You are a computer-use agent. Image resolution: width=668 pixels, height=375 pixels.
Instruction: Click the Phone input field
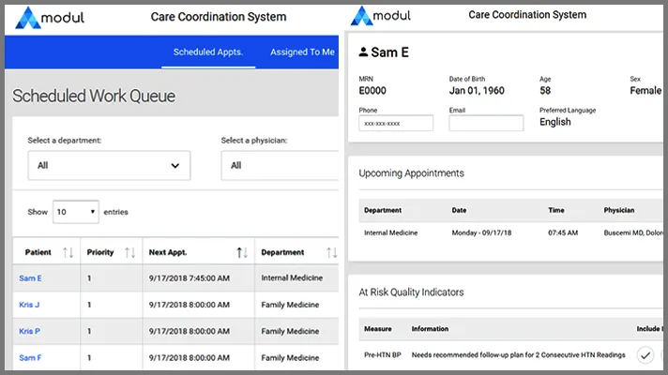click(x=396, y=123)
